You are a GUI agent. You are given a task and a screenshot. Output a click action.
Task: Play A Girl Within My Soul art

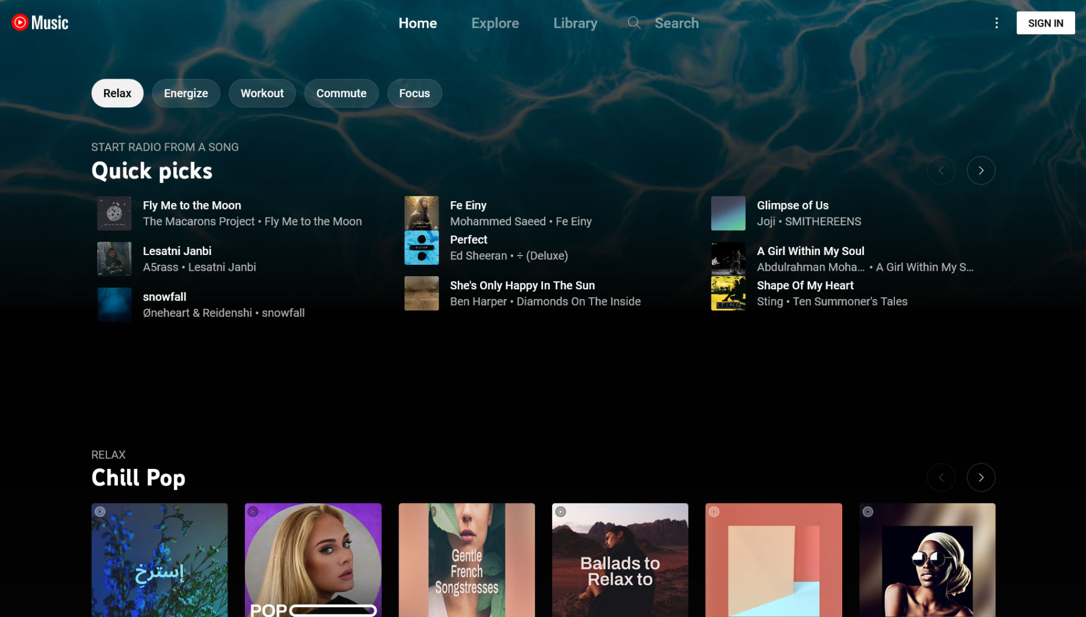coord(728,259)
